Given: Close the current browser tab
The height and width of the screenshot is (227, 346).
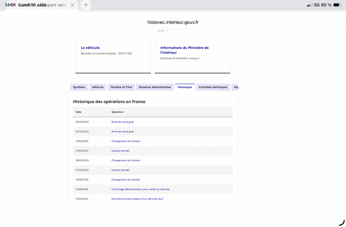Looking at the screenshot, I should (72, 5).
